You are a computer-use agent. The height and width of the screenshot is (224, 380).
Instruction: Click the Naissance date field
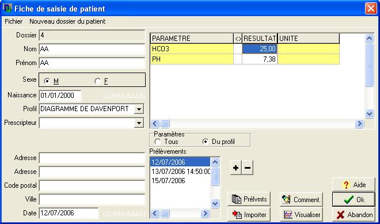click(x=60, y=96)
